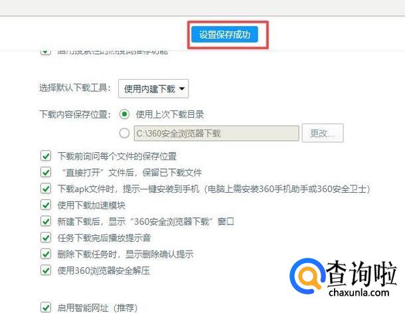Viewport: 405px width, 313px height.
Task: Toggle 下载前询问每个文件的保存位置 checkbox
Action: [x=46, y=156]
